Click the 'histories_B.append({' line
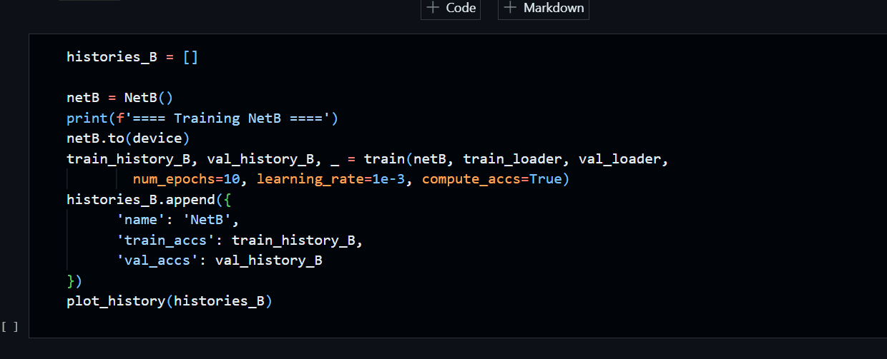This screenshot has width=887, height=359. click(149, 199)
